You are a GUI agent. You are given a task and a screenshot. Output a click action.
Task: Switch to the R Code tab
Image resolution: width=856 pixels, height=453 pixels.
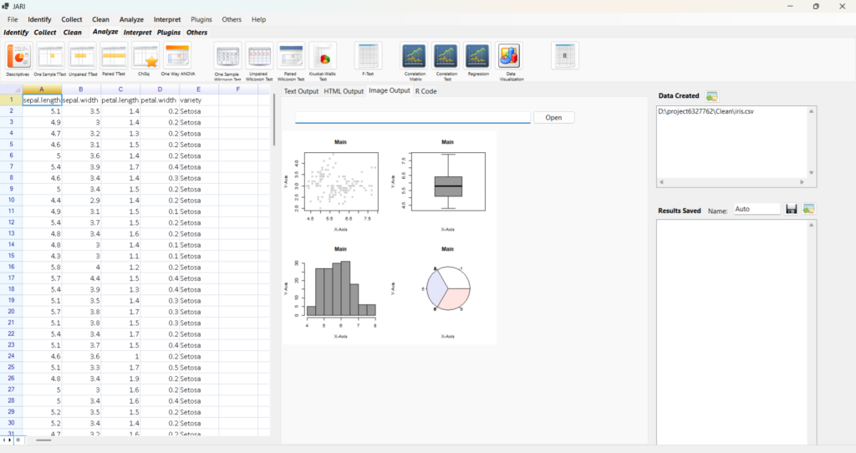click(425, 91)
